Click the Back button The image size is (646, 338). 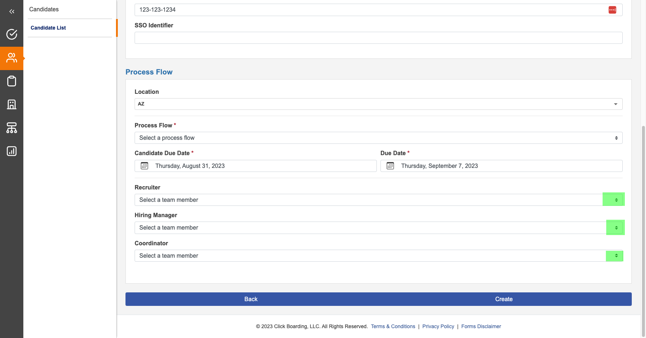tap(251, 299)
